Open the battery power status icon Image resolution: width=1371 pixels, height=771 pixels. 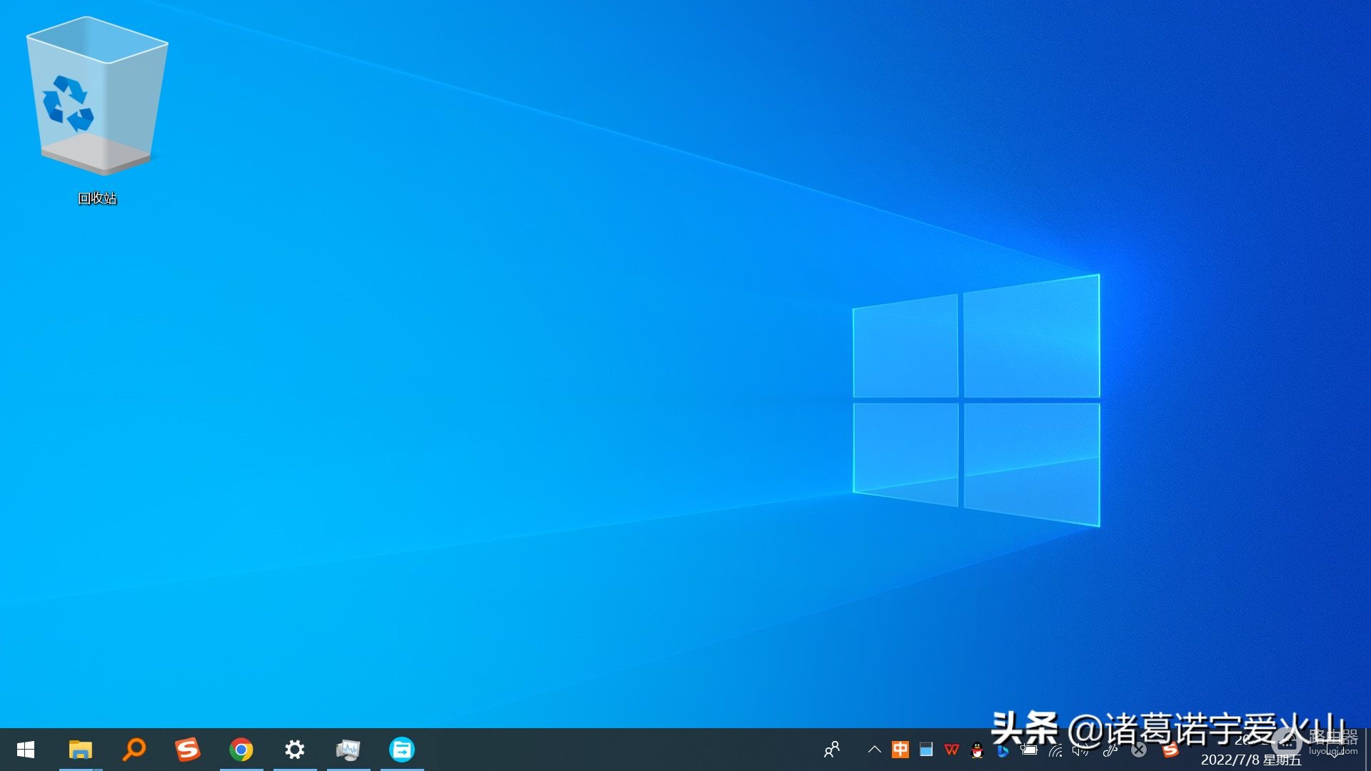[1029, 750]
